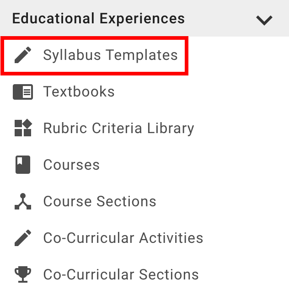The height and width of the screenshot is (290, 289).
Task: Click the word Activities in the Co-Curricular entry
Action: click(171, 238)
